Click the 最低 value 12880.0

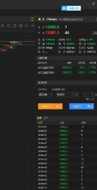coord(91,44)
